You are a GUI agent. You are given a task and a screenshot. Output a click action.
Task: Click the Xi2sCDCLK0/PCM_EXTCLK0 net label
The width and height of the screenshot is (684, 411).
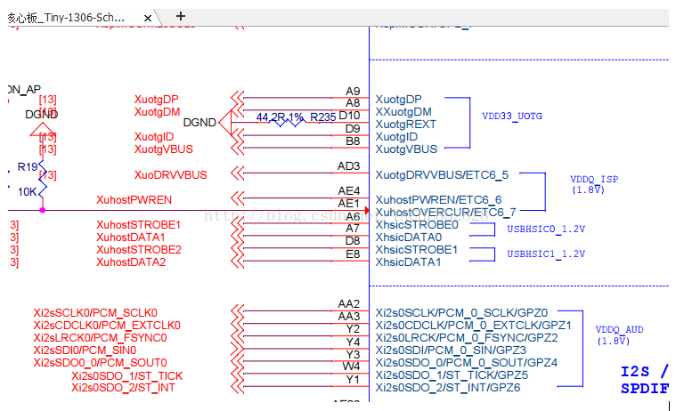107,326
